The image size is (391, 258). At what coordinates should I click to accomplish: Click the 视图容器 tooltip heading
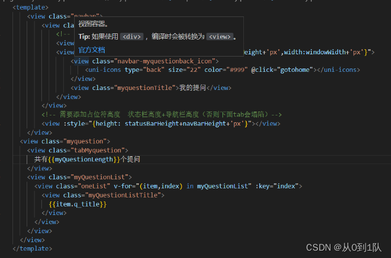(93, 24)
